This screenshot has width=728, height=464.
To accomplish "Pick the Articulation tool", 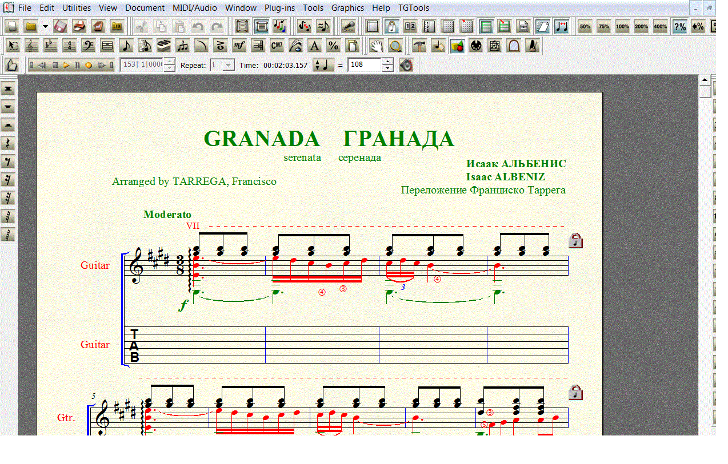I will click(x=220, y=46).
